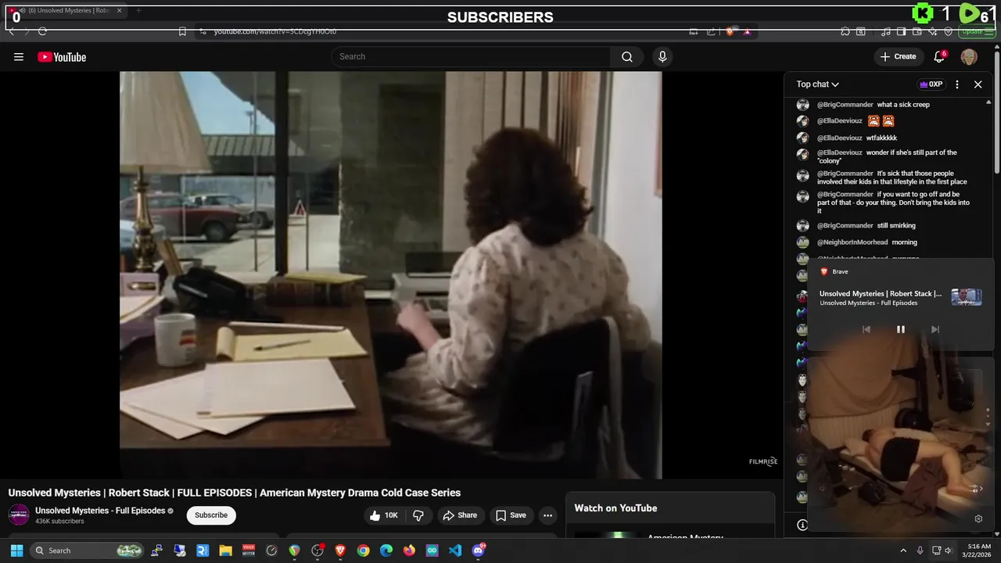1001x563 pixels.
Task: Open more actions ellipsis under video
Action: tap(547, 515)
